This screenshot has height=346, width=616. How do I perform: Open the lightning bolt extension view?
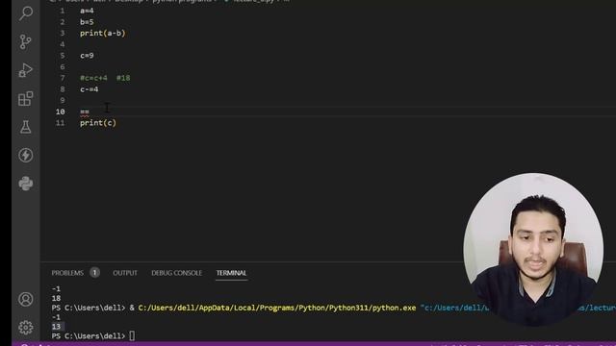[x=26, y=156]
